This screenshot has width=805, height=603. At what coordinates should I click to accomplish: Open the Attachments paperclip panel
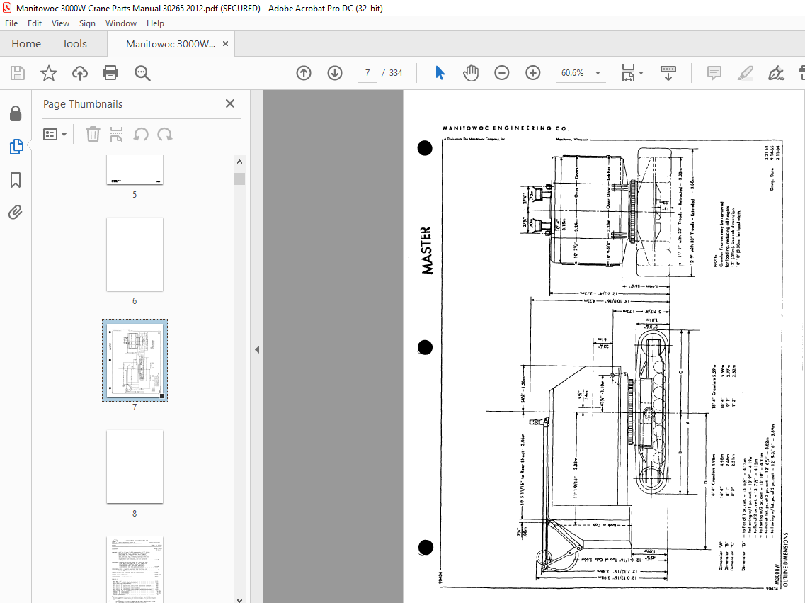(16, 212)
